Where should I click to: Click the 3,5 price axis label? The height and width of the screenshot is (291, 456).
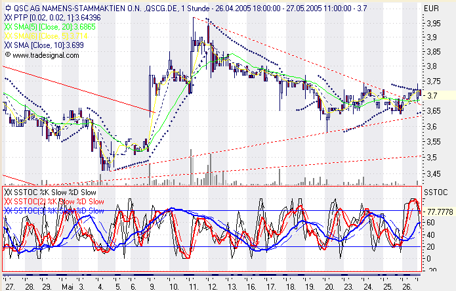(x=432, y=158)
